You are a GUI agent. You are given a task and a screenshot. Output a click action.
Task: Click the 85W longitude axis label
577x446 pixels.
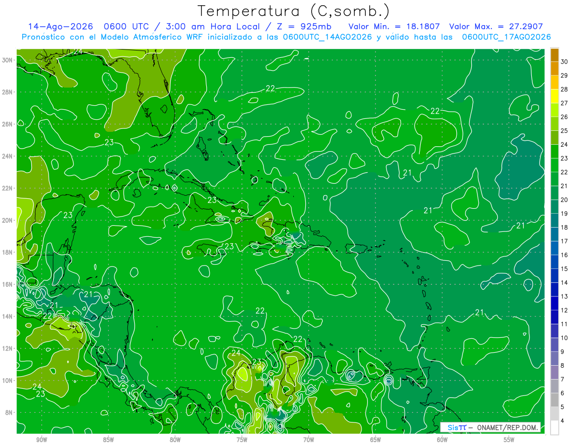(108, 440)
